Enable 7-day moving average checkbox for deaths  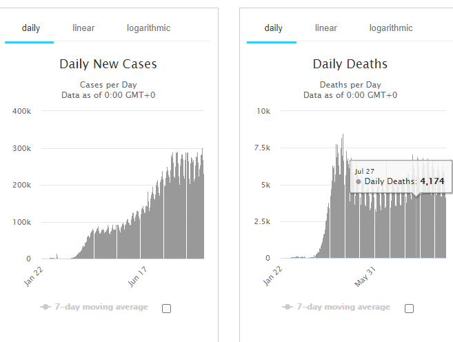pos(409,308)
